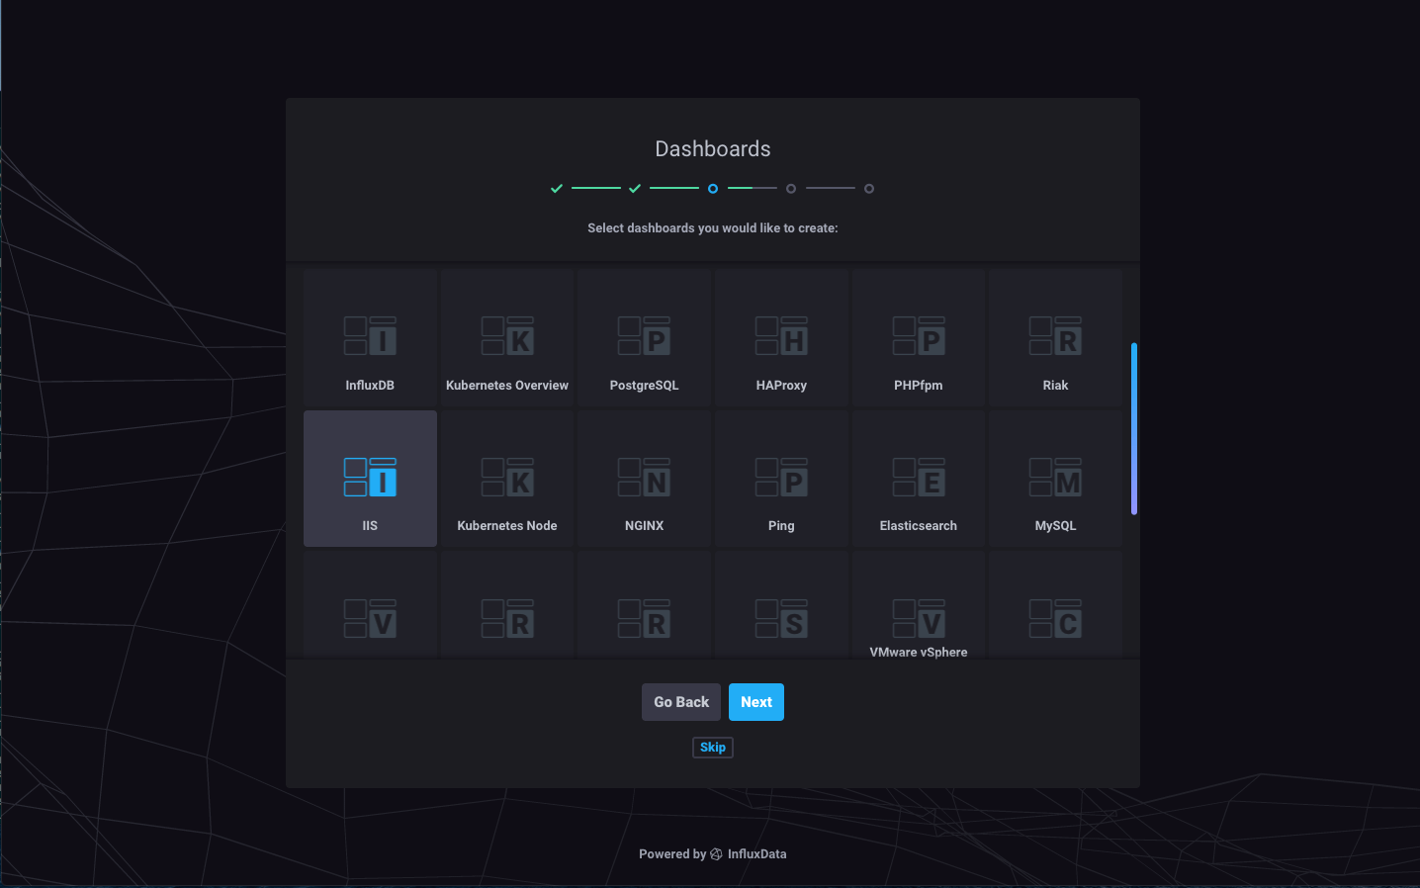The width and height of the screenshot is (1420, 888).
Task: Click the Powered by InfluxData footer text
Action: (x=713, y=854)
